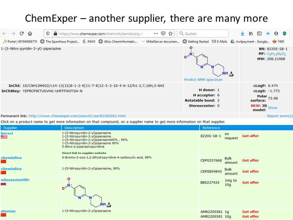
Task: Get offer for CEP0257668
Action: click(250, 160)
